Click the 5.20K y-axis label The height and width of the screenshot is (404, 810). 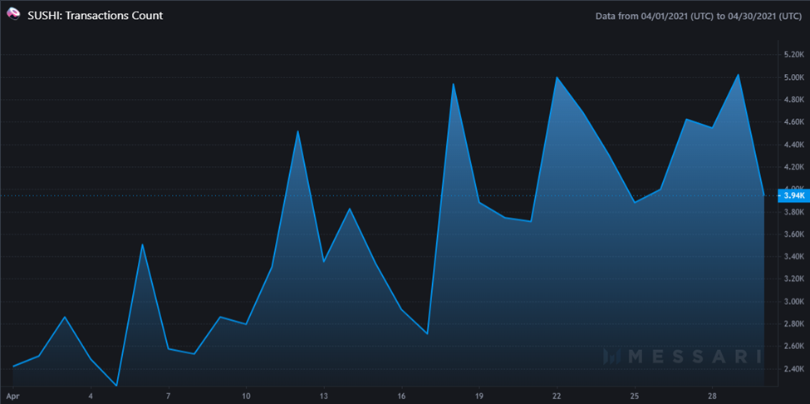794,55
